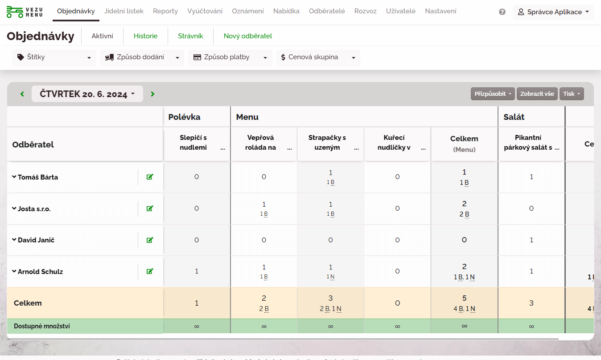The height and width of the screenshot is (360, 601).
Task: Expand Tomáš Bárta row details
Action: coord(14,177)
